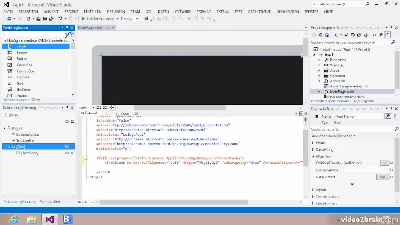Toggle visibility eye for Grid row
Viewport: 400px width, 225px height.
pos(67,147)
